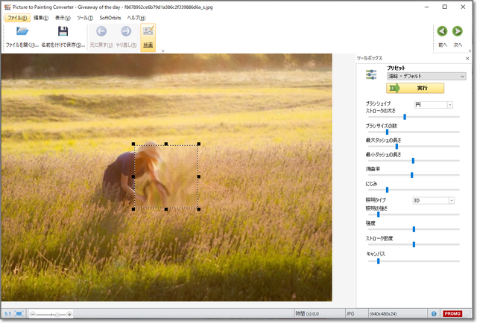Click the ストローク密度 slider handle
Screen dimensions: 477x323
coord(414,244)
